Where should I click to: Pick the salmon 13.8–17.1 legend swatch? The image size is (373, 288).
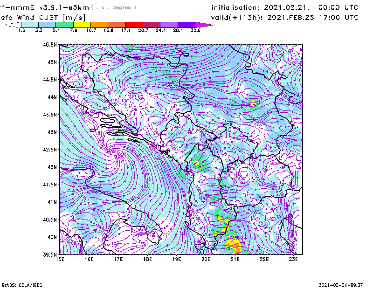[x=117, y=25]
